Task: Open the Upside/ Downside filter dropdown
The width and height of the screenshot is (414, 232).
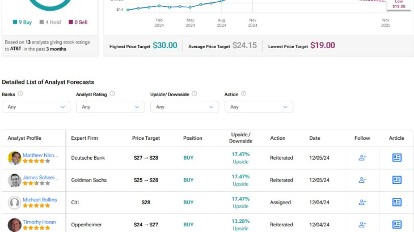Action: [184, 107]
